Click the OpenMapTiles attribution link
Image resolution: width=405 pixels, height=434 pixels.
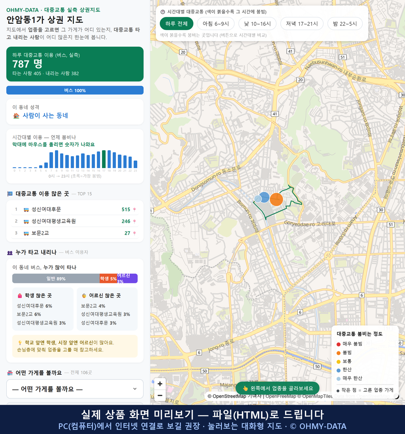point(315,396)
